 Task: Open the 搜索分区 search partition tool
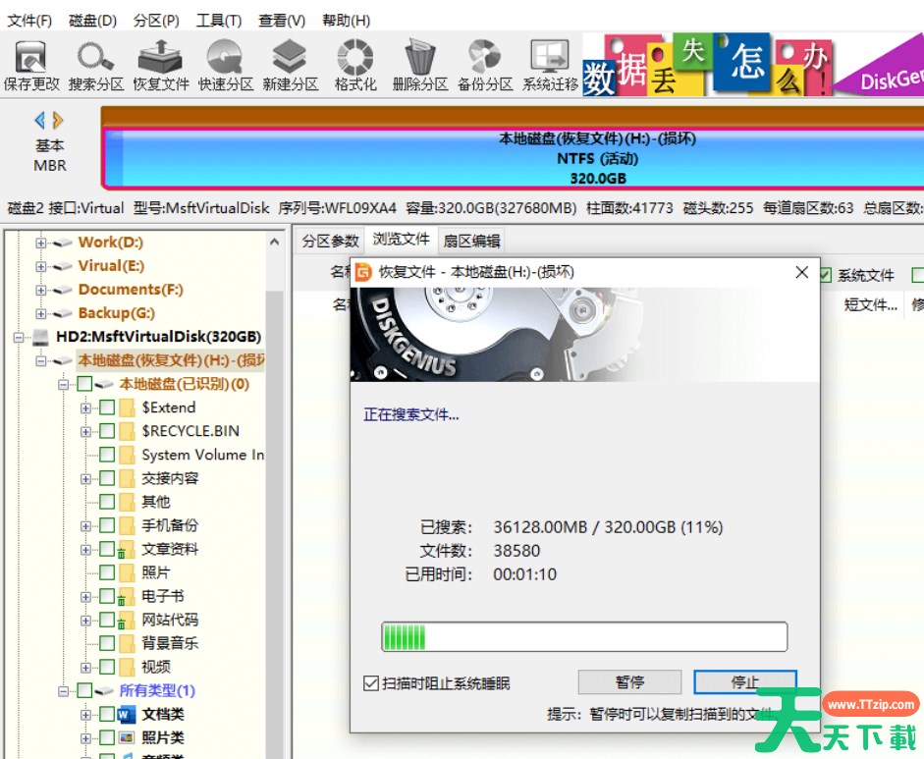(96, 65)
